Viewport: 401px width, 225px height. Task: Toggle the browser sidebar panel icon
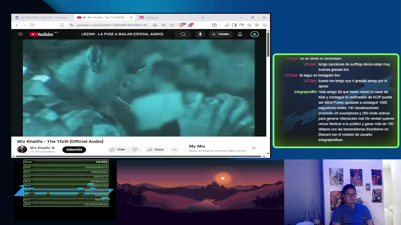(x=234, y=25)
